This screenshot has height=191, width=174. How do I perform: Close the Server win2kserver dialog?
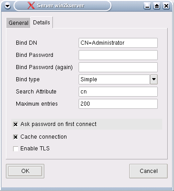[166, 6]
